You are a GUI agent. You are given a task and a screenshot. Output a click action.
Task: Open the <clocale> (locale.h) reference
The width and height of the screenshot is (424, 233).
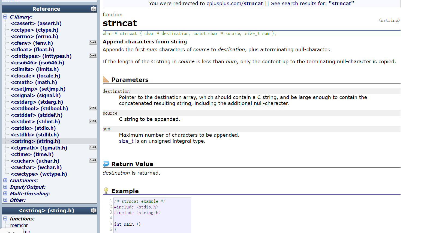click(x=35, y=76)
